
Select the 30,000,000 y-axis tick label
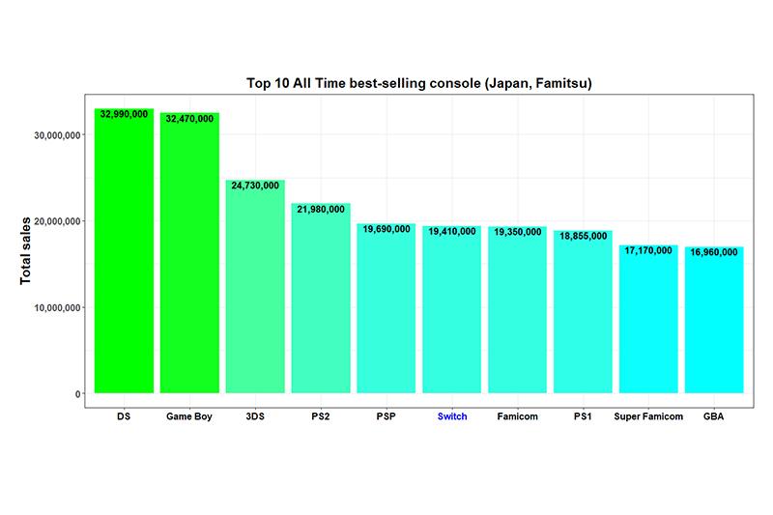[55, 135]
